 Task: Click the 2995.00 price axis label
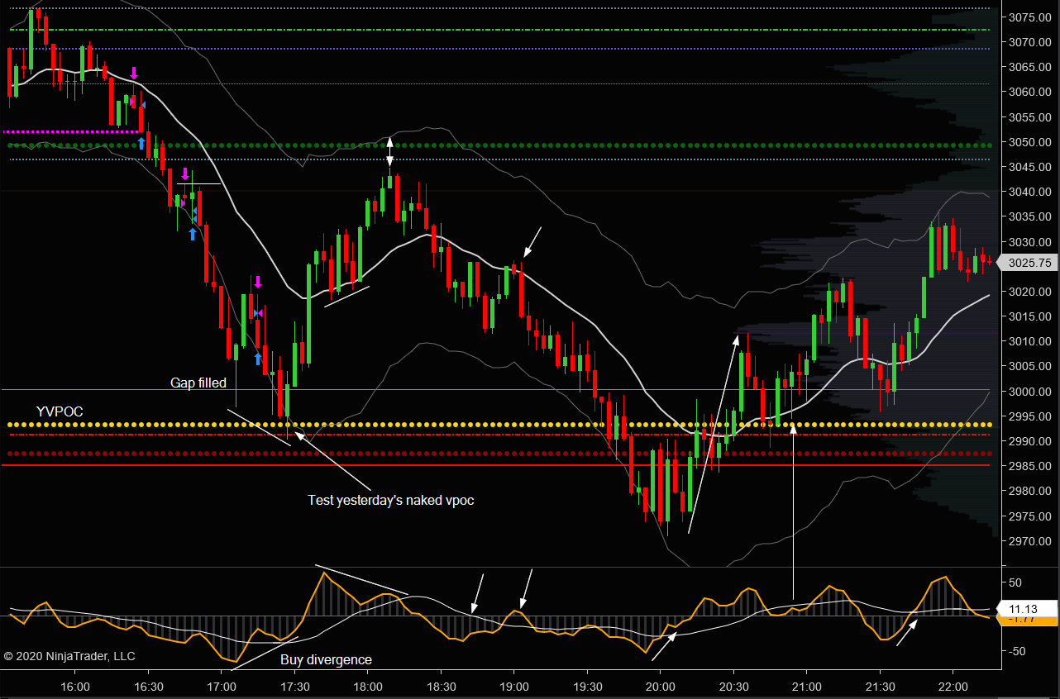1030,416
